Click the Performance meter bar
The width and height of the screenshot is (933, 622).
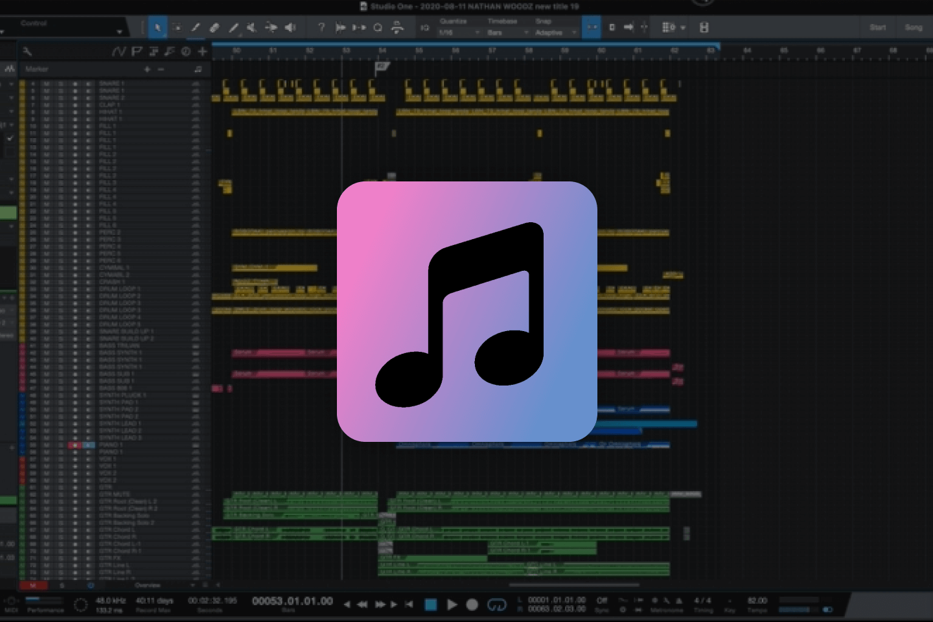[x=45, y=600]
